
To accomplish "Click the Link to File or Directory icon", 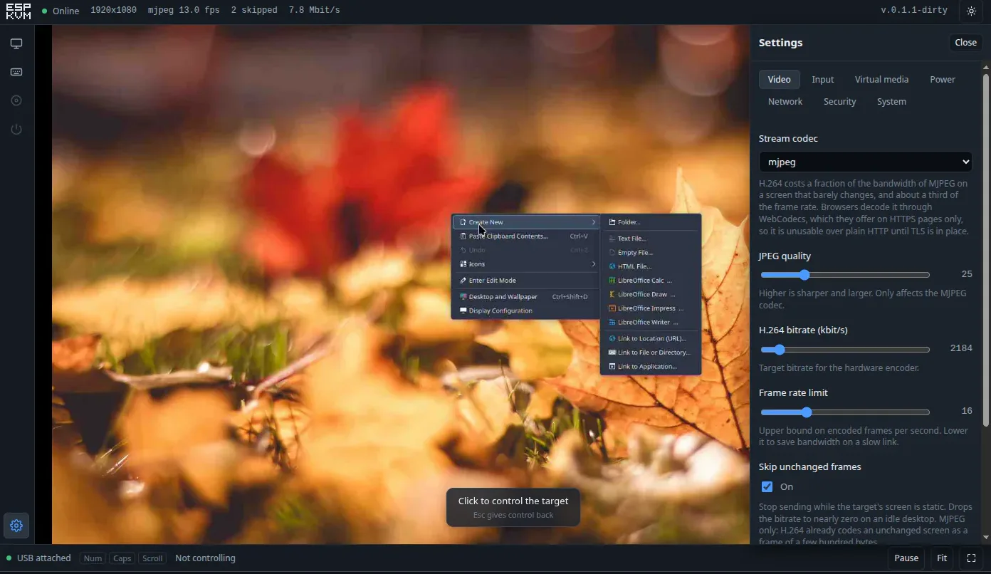I will [x=612, y=353].
